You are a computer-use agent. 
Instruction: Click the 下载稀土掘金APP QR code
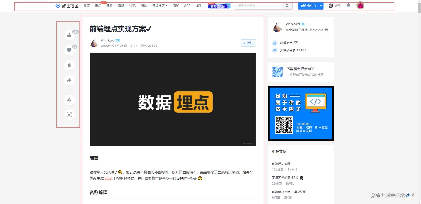click(277, 72)
